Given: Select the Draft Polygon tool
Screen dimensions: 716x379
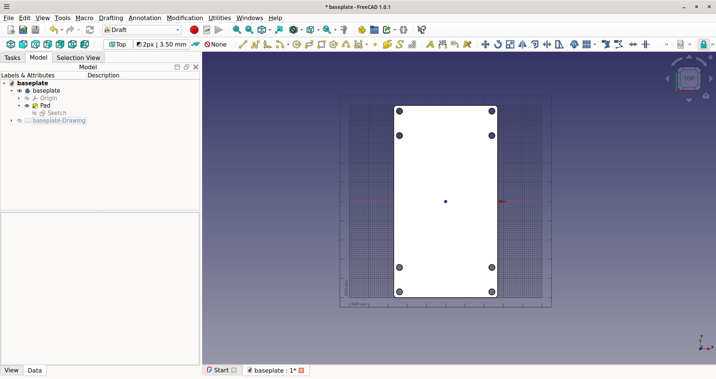Looking at the screenshot, I should (x=334, y=45).
